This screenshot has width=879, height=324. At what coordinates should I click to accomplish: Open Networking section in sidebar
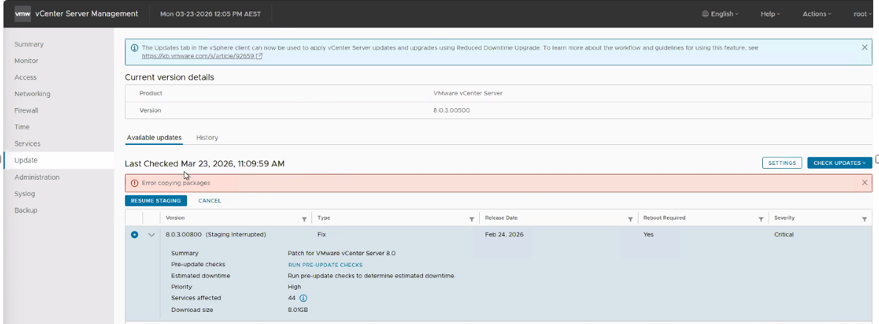[x=32, y=94]
